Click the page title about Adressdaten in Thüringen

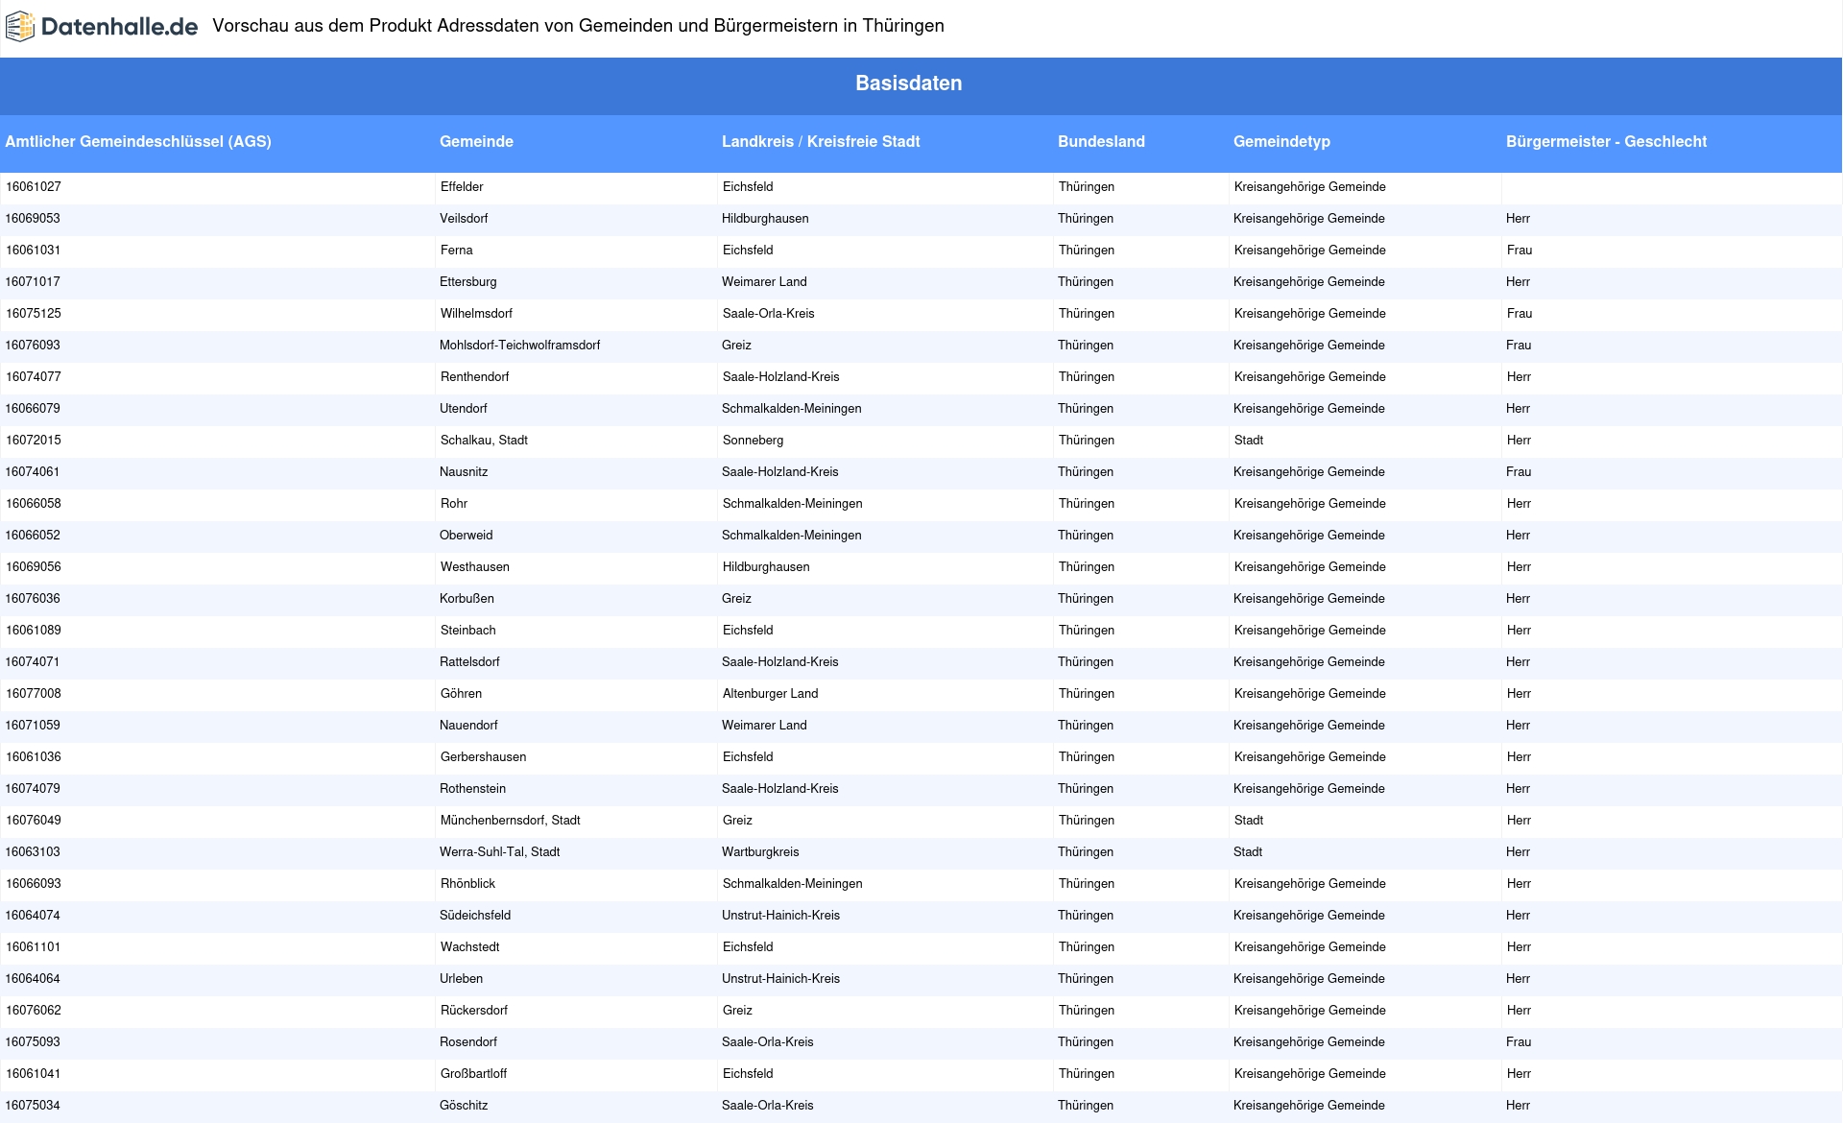[x=578, y=26]
